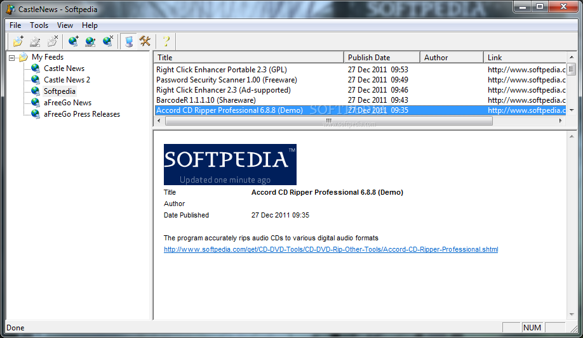
Task: Open the Tools menu
Action: click(39, 25)
